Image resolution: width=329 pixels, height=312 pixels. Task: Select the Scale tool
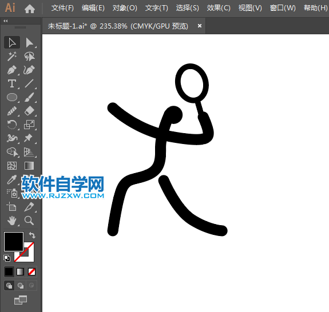click(x=29, y=125)
